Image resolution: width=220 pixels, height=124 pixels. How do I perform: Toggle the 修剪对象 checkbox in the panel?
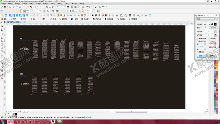(x=198, y=52)
